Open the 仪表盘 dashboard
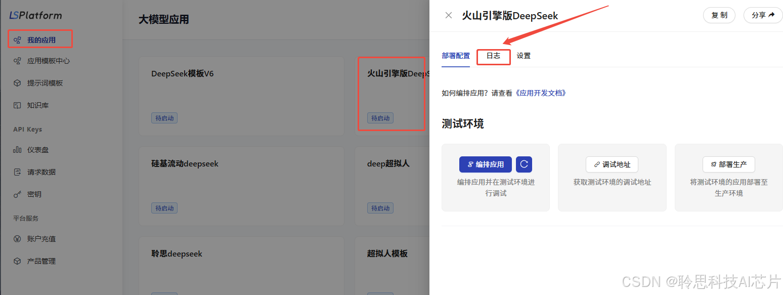The image size is (783, 295). coord(38,150)
